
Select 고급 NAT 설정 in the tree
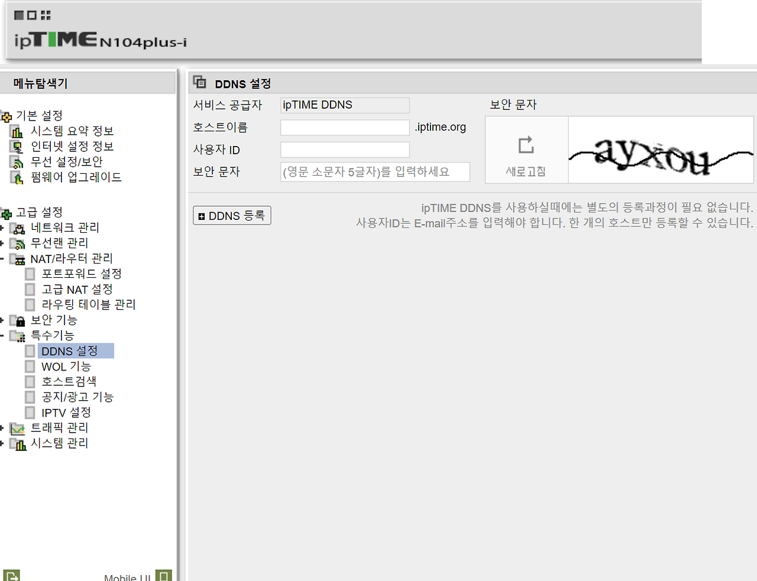[x=77, y=289]
